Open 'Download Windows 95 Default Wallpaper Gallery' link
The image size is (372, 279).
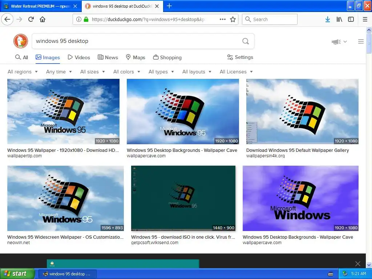pos(298,150)
